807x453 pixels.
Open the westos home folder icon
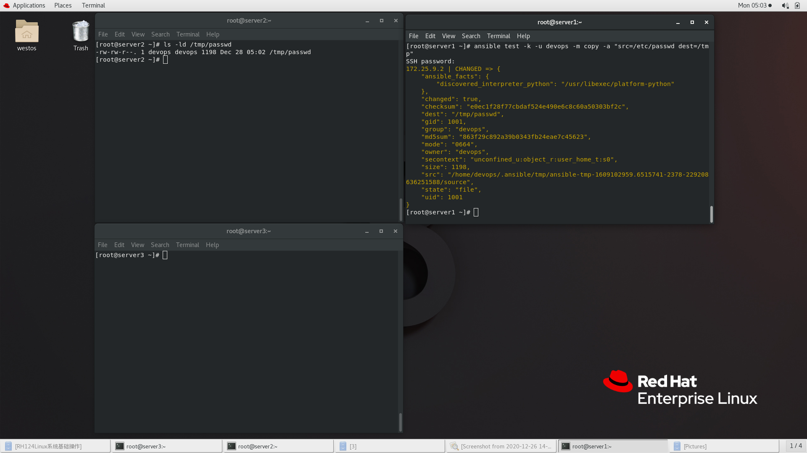coord(26,32)
